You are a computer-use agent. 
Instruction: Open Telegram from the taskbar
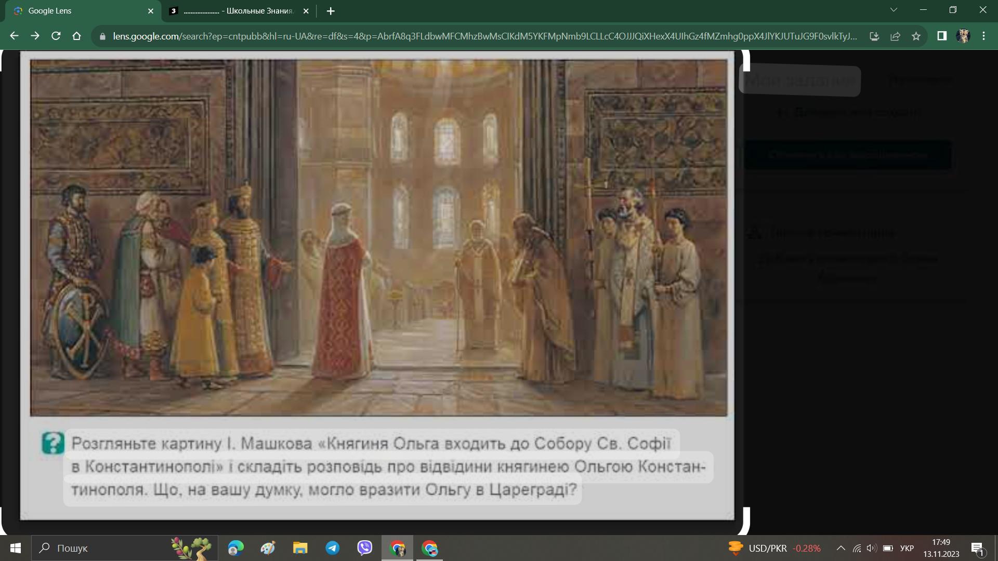333,548
